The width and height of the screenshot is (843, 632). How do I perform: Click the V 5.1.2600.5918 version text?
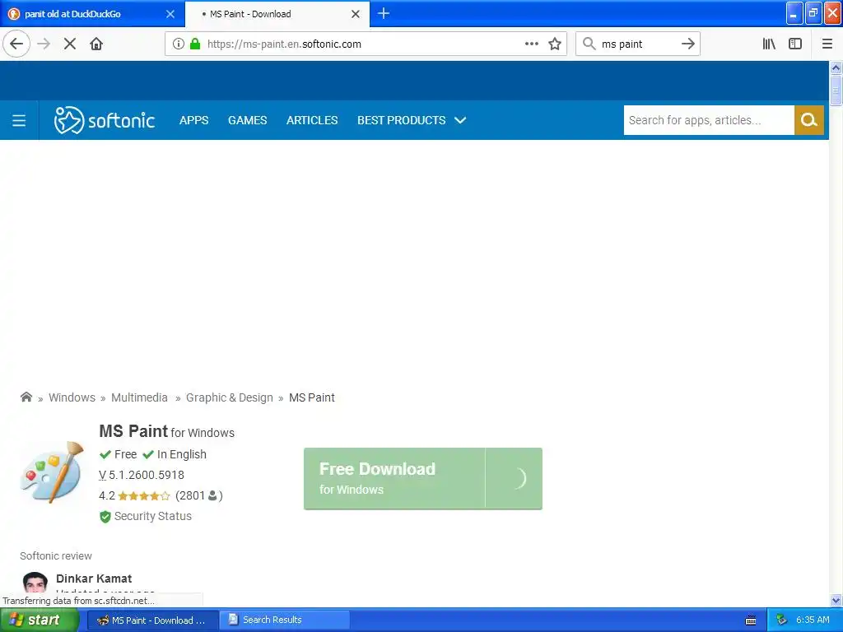pos(142,475)
